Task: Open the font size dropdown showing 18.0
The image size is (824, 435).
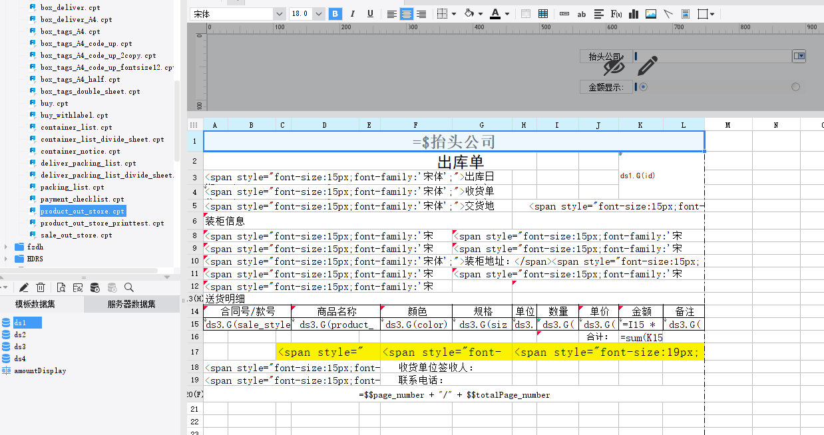Action: (x=318, y=14)
